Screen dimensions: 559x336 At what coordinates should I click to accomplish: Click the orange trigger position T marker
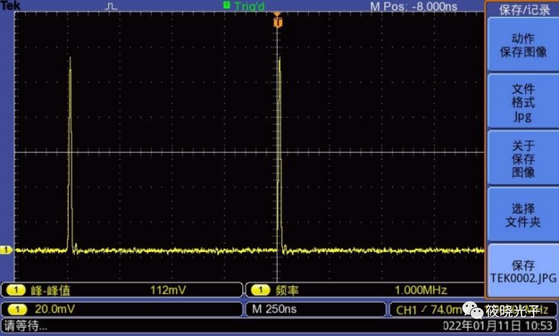click(x=278, y=23)
